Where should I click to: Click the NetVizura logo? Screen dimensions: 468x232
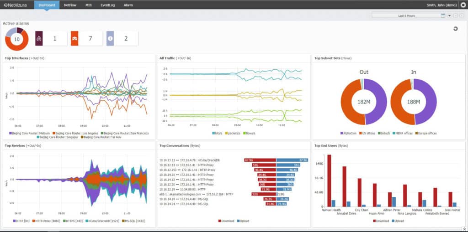15,5
